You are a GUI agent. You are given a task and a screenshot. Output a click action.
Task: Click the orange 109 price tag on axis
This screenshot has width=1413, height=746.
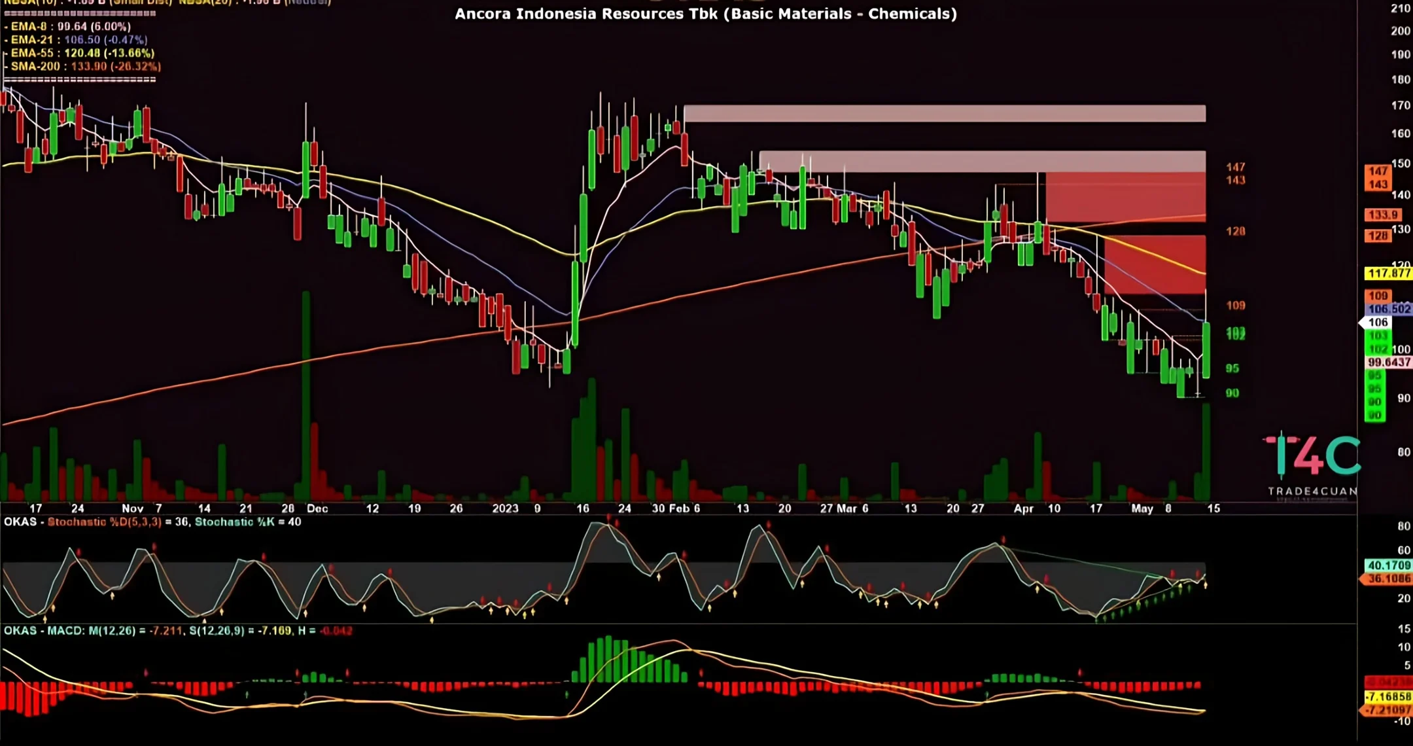pyautogui.click(x=1378, y=296)
